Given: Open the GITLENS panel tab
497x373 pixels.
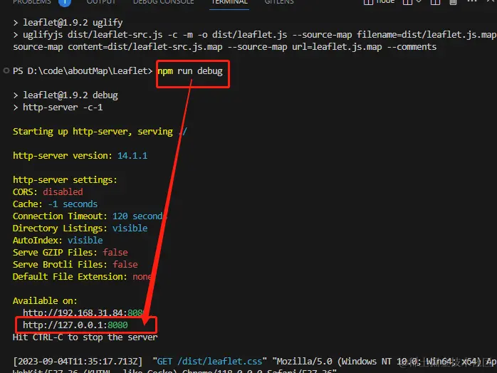Looking at the screenshot, I should point(279,2).
